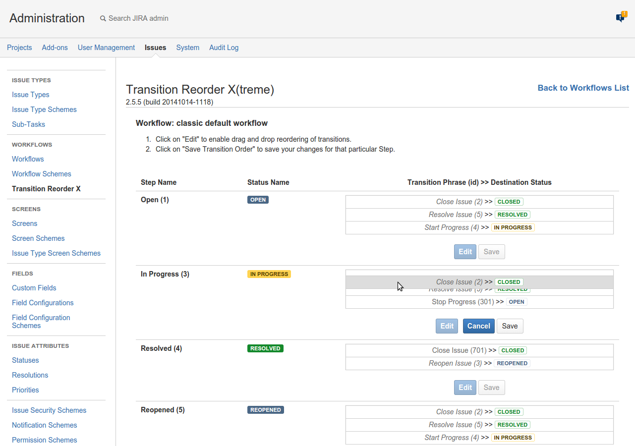Image resolution: width=635 pixels, height=446 pixels.
Task: Go to Audit Log tab
Action: 224,48
